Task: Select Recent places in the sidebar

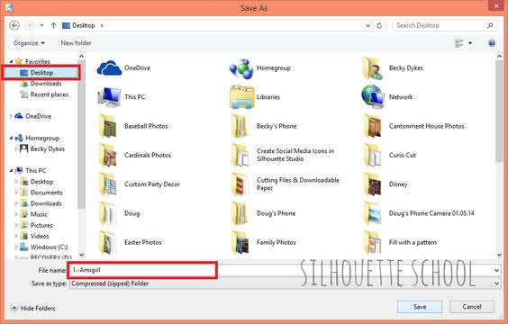Action: [44, 94]
